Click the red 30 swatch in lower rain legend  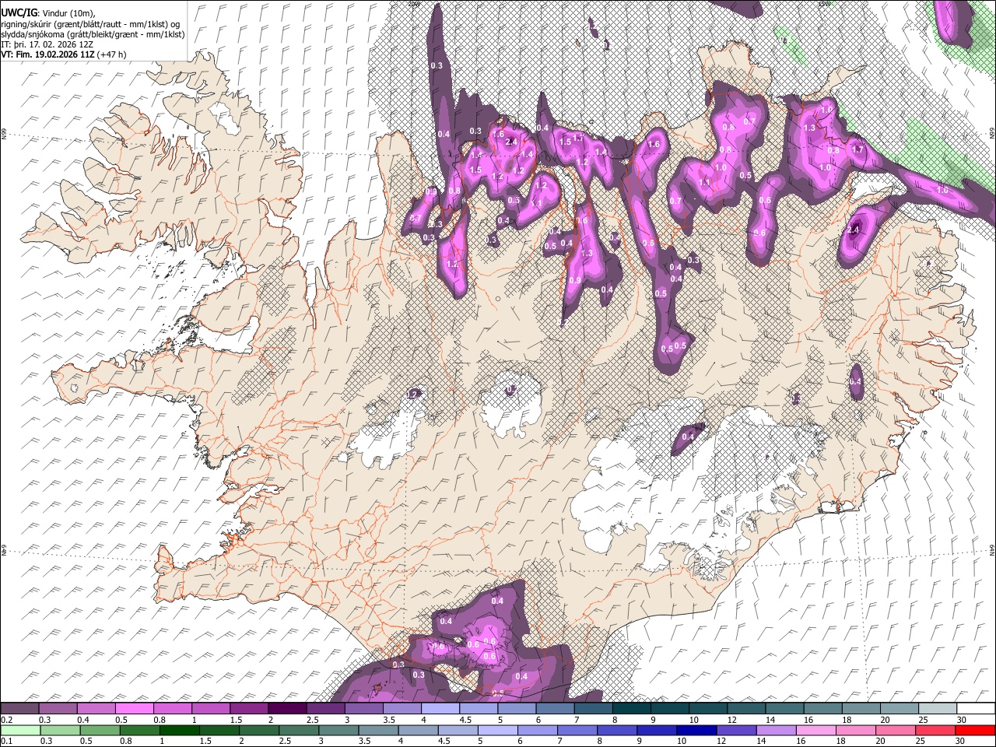tap(975, 730)
